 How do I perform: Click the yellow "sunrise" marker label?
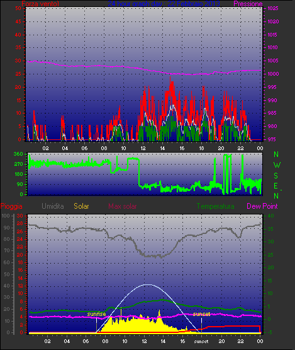click(96, 314)
